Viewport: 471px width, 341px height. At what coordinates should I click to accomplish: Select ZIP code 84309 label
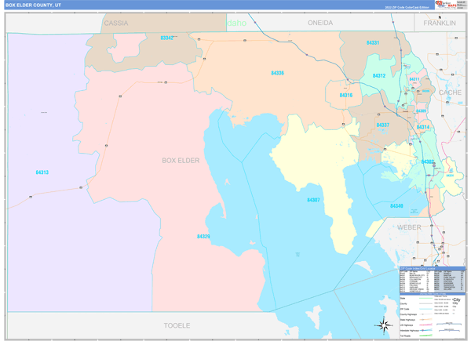421,111
